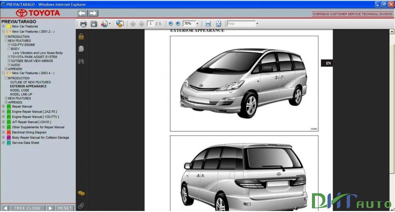
Task: Open the MODEL LINE-UP page
Action: [21, 94]
